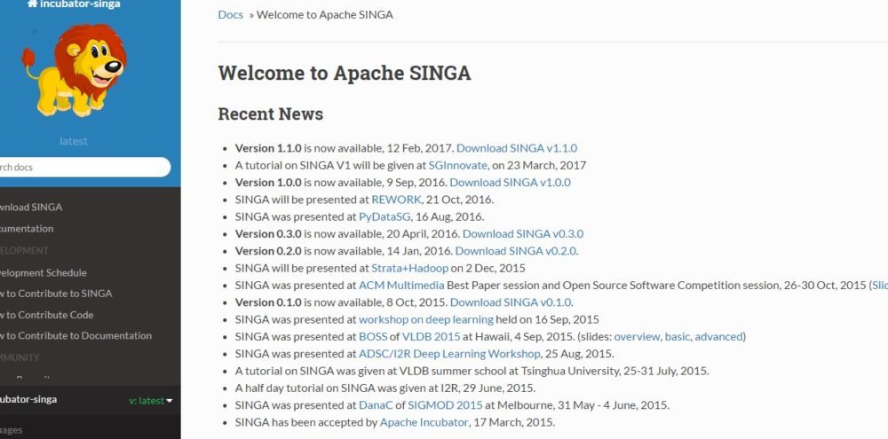
Task: Open How to Contribute to Documentation
Action: (x=75, y=335)
